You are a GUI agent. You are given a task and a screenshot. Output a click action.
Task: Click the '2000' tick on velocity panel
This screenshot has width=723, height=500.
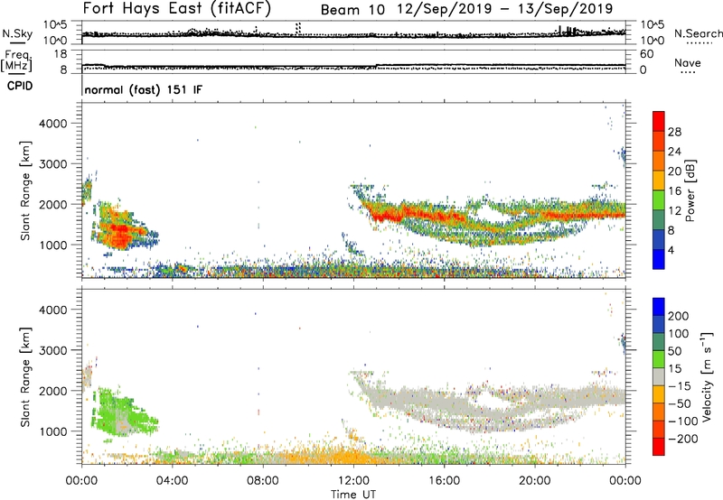click(52, 391)
